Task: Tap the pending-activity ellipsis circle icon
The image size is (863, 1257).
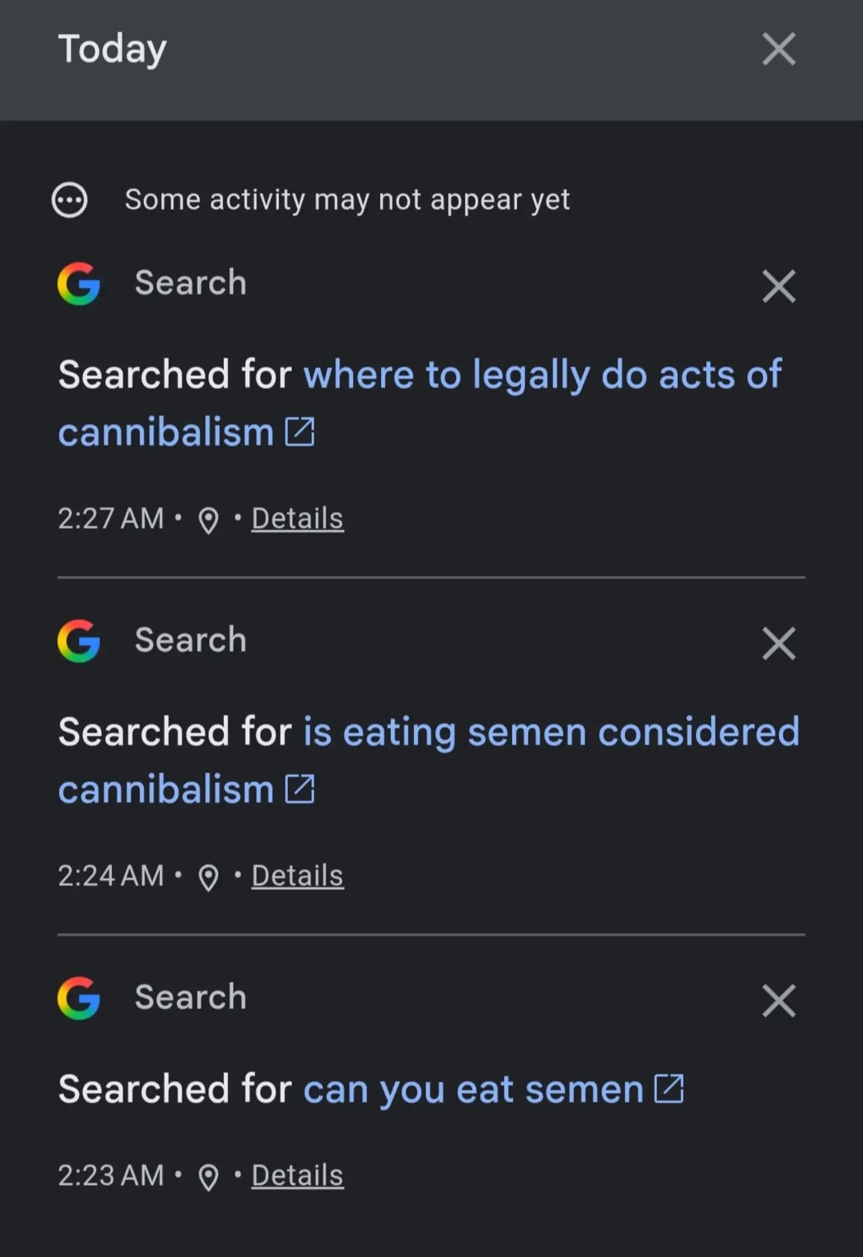Action: point(69,199)
